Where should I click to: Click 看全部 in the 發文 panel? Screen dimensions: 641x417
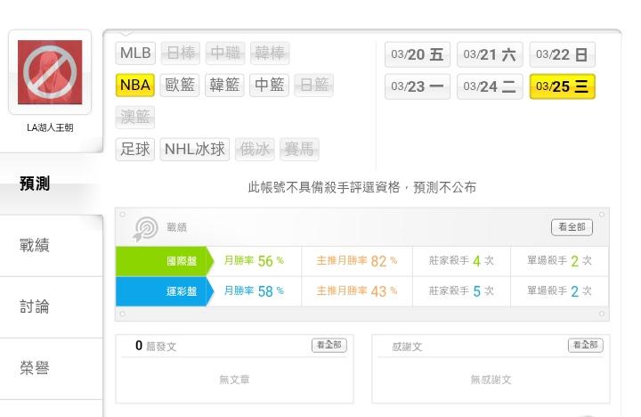point(330,345)
